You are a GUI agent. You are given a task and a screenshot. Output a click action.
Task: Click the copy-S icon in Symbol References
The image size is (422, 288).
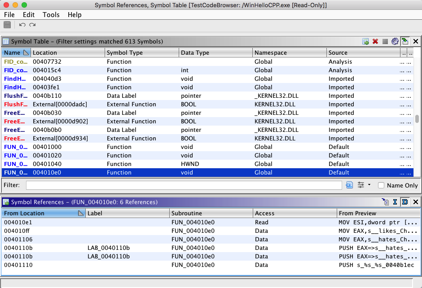click(x=385, y=202)
